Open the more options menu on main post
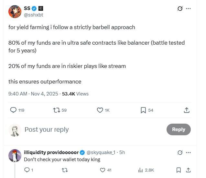The image size is (206, 178). (x=188, y=9)
